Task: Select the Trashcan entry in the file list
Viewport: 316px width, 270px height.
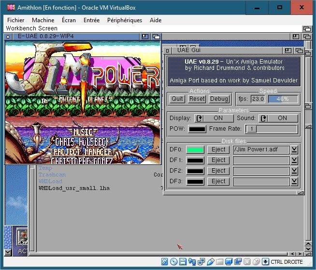Action: coord(52,175)
